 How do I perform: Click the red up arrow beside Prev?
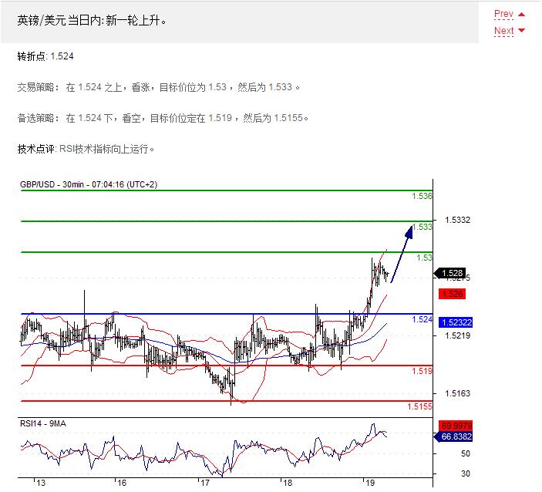[522, 15]
